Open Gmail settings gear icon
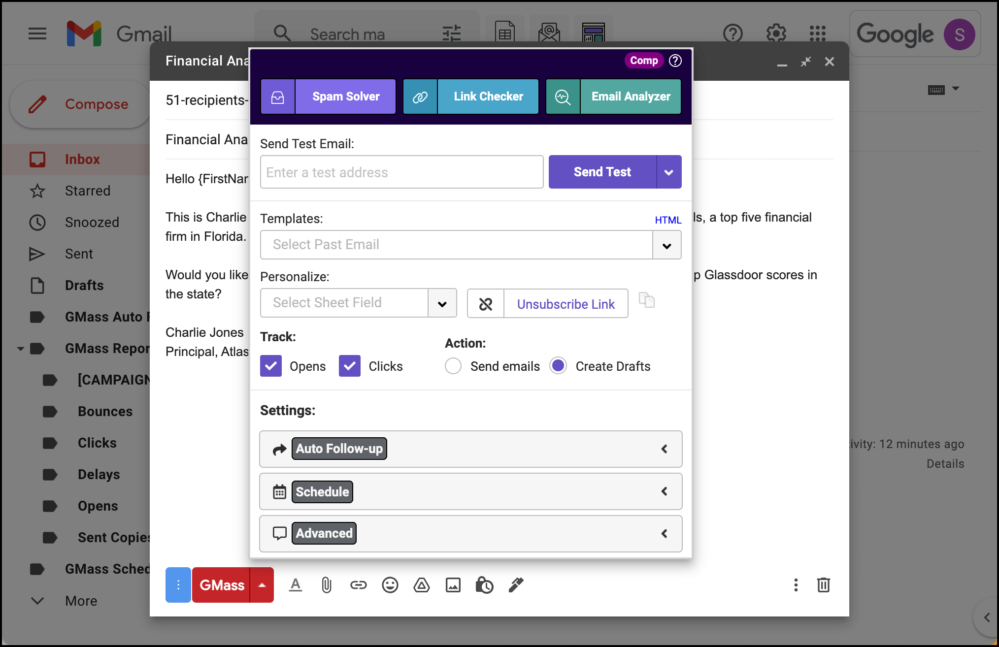 (x=776, y=33)
